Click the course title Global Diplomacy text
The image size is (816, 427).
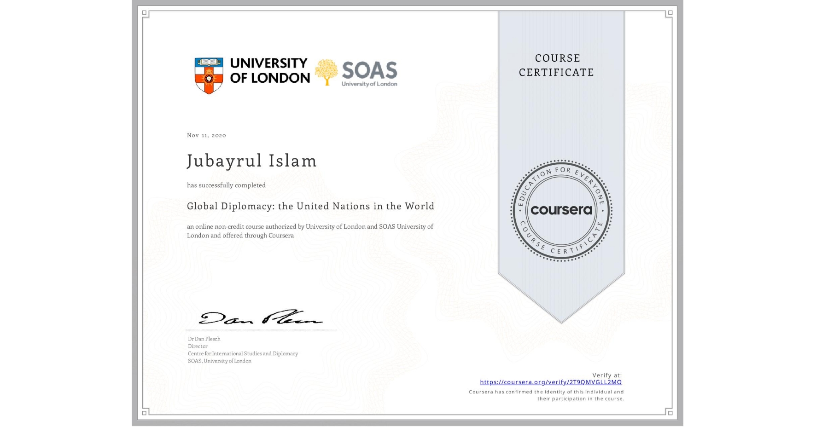[x=310, y=206]
